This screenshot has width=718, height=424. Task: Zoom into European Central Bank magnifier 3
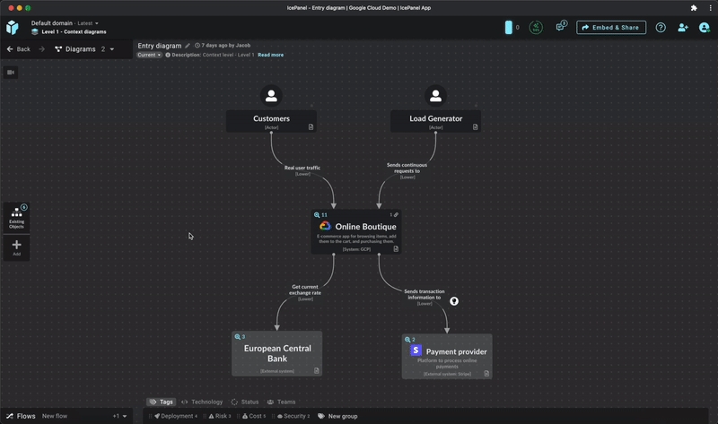pos(240,337)
